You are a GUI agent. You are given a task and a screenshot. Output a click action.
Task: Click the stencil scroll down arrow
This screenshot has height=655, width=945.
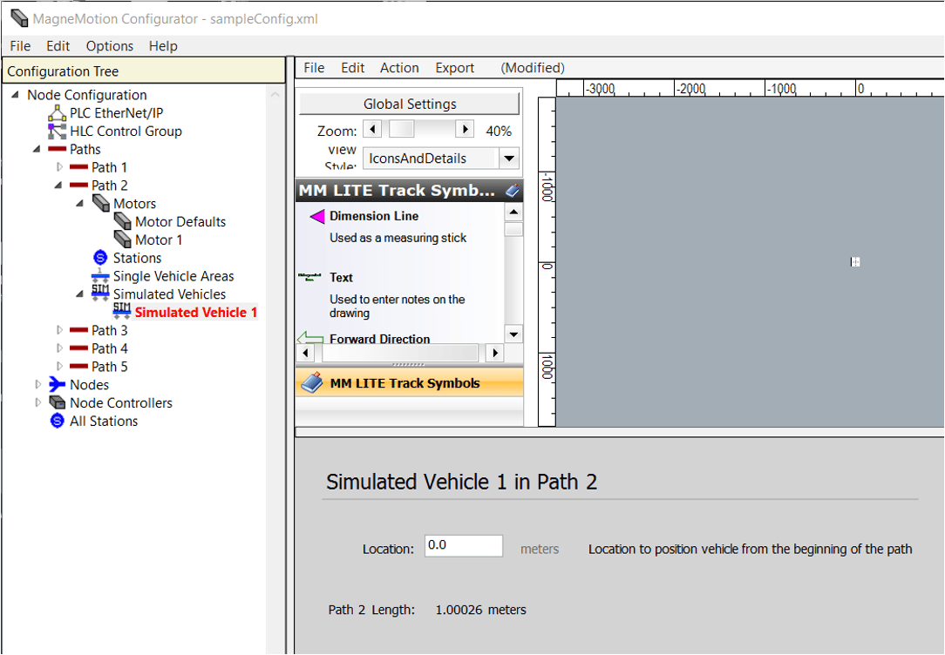(x=513, y=334)
